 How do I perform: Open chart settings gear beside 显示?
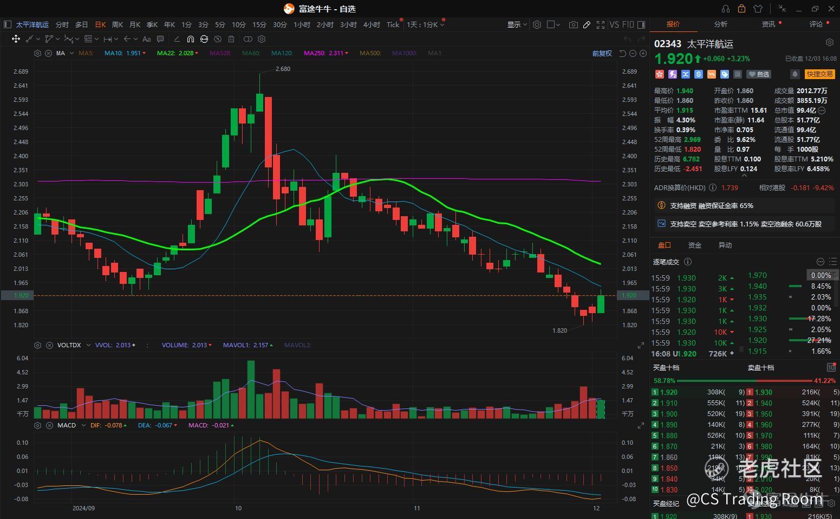(537, 24)
